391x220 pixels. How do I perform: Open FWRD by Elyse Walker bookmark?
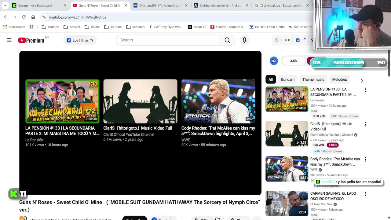(x=166, y=27)
